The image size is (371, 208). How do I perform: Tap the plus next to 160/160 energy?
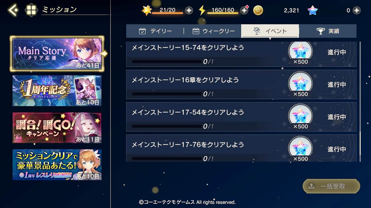244,10
